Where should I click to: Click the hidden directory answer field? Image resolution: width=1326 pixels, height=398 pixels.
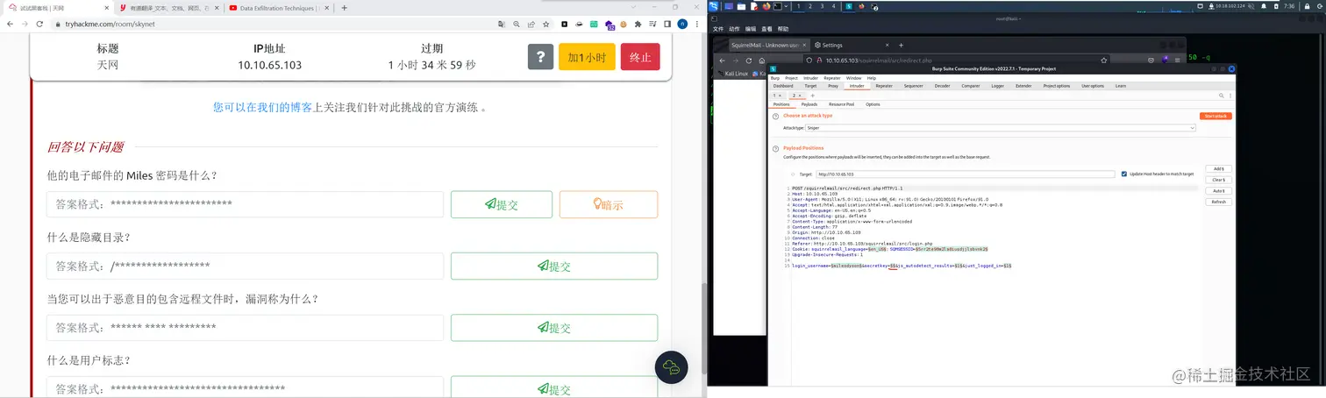246,266
